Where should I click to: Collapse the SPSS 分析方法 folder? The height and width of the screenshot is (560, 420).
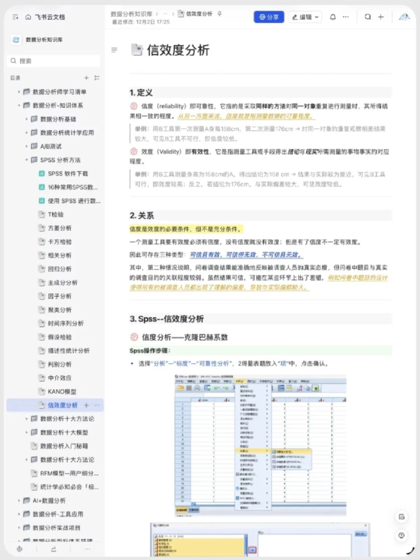(x=26, y=160)
